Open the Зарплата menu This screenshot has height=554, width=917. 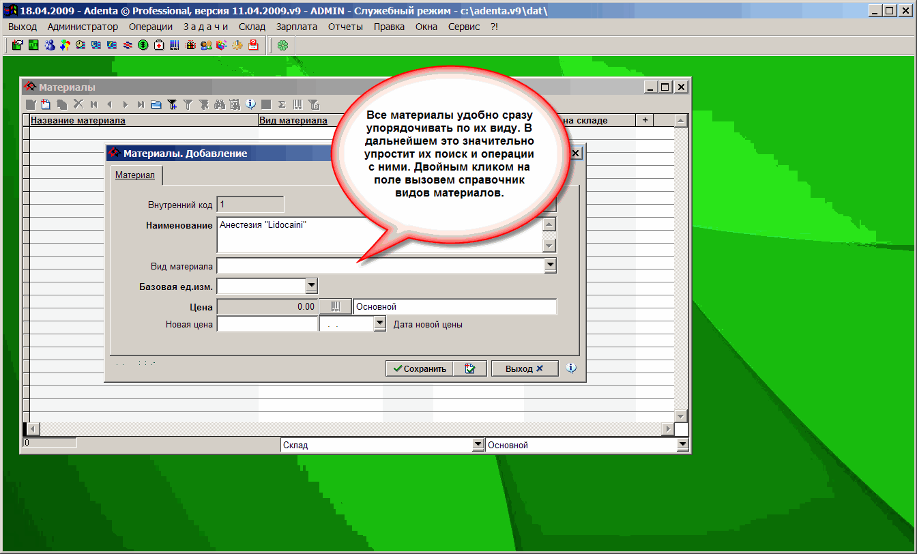point(297,27)
